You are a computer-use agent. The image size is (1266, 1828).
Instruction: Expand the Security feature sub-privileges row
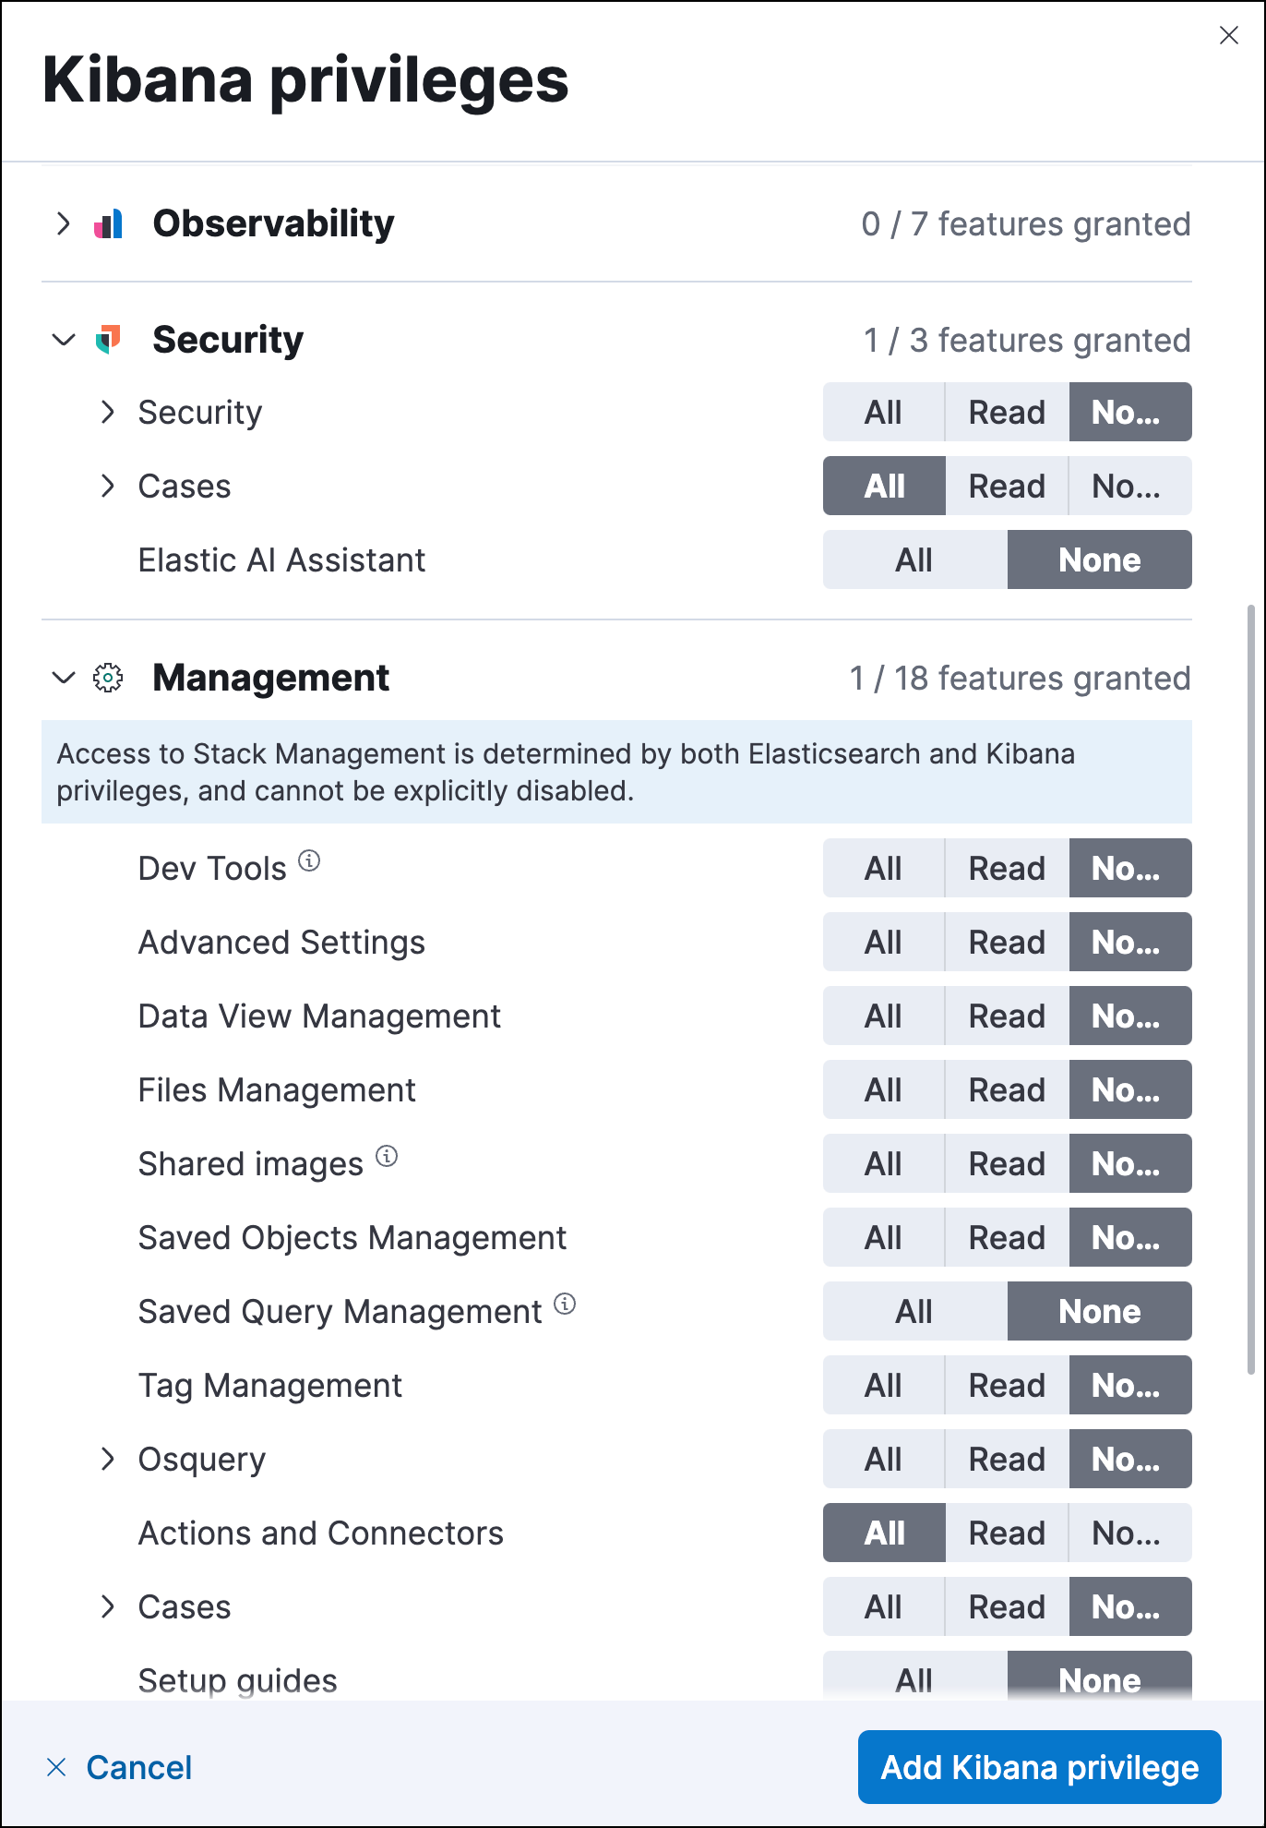pyautogui.click(x=108, y=412)
